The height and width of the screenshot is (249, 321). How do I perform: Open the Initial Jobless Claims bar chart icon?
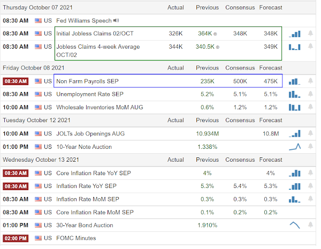(295, 33)
